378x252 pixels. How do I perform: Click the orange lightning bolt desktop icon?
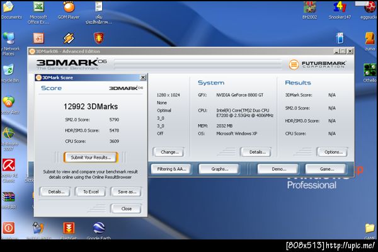(69, 38)
